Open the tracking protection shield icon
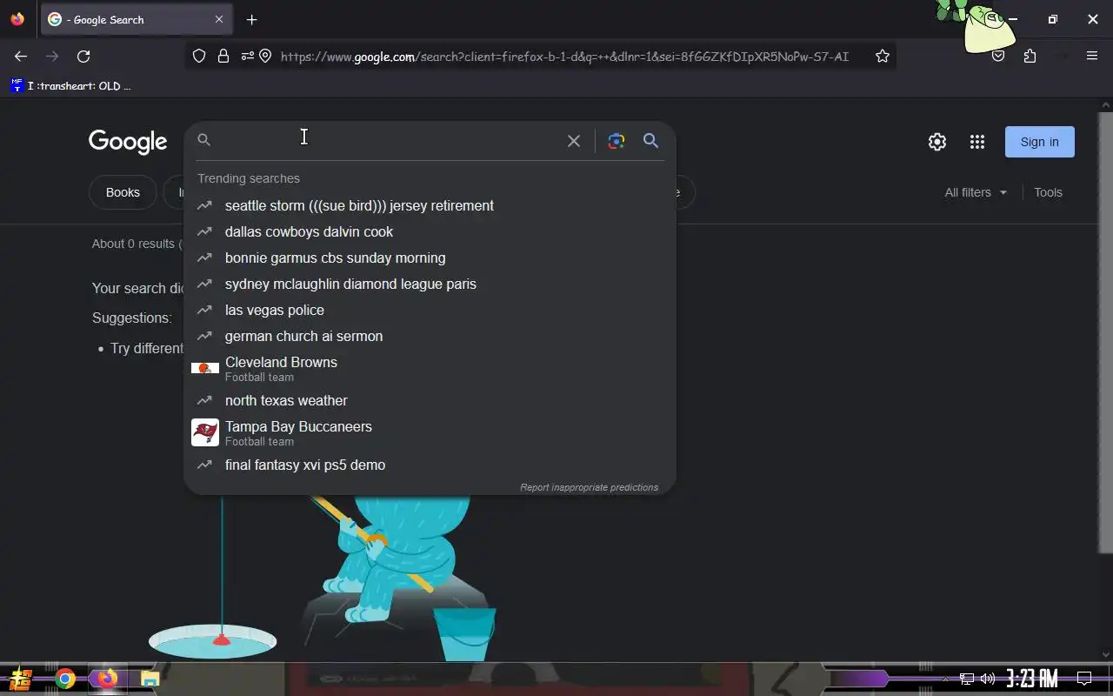 pos(199,56)
